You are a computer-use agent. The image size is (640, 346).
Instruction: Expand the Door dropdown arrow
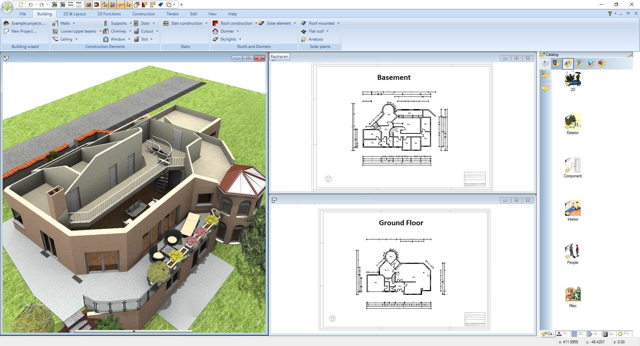click(x=154, y=23)
